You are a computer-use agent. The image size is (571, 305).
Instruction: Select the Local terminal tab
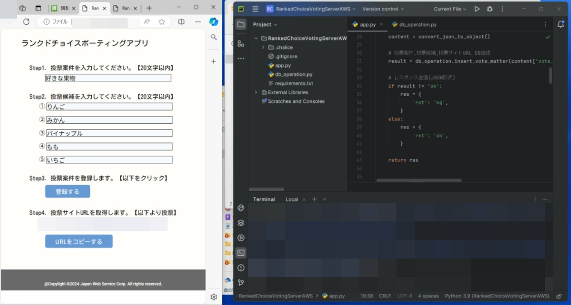[x=292, y=199]
